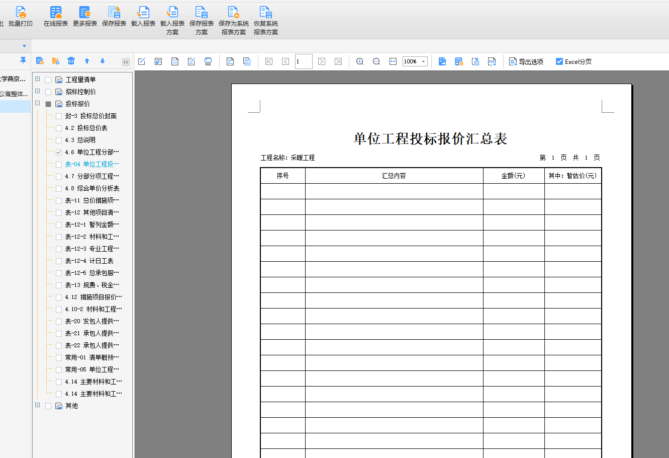Click the export to PDF icon
This screenshot has width=669, height=458.
coord(492,61)
